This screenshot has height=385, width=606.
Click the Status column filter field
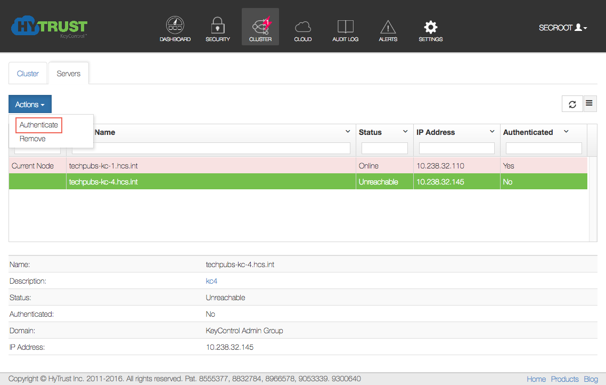384,148
